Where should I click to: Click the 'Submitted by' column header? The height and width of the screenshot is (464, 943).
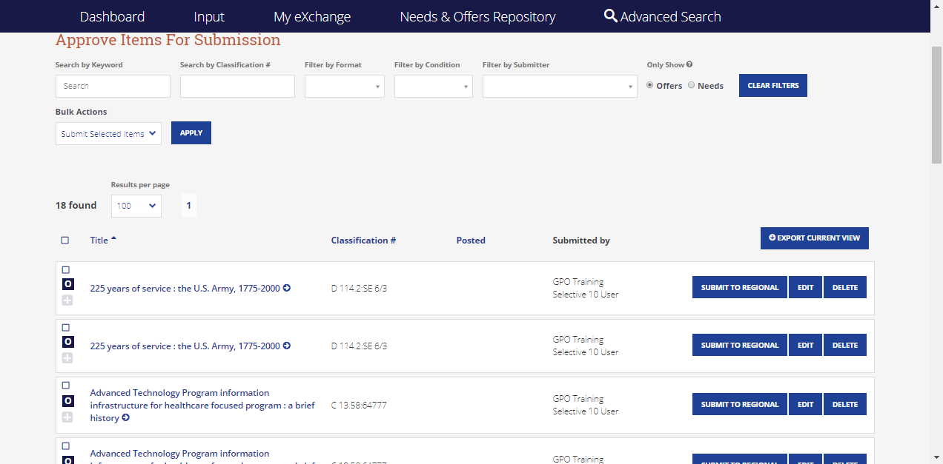click(x=581, y=240)
